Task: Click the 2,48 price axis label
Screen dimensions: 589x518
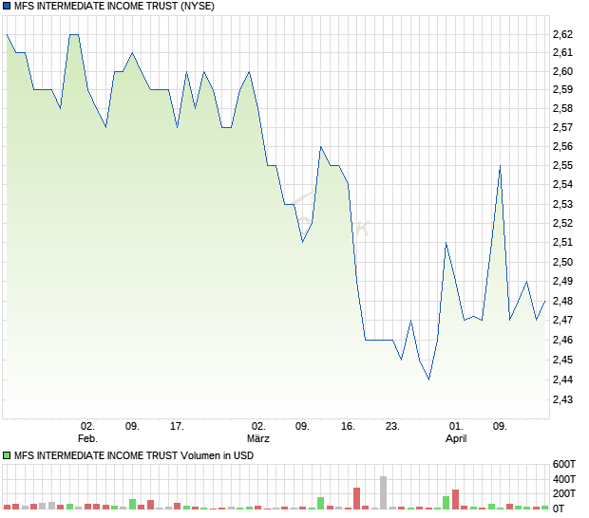Action: coord(562,301)
